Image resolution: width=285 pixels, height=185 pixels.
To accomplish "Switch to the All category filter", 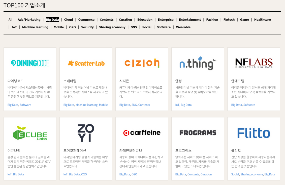I will [x=10, y=20].
